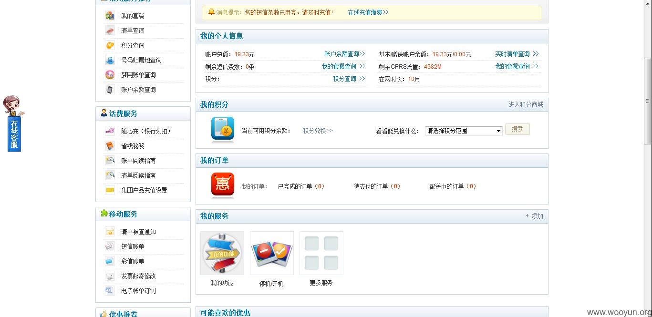This screenshot has width=652, height=317.
Task: Open 我的功能 service icon
Action: coord(222,253)
